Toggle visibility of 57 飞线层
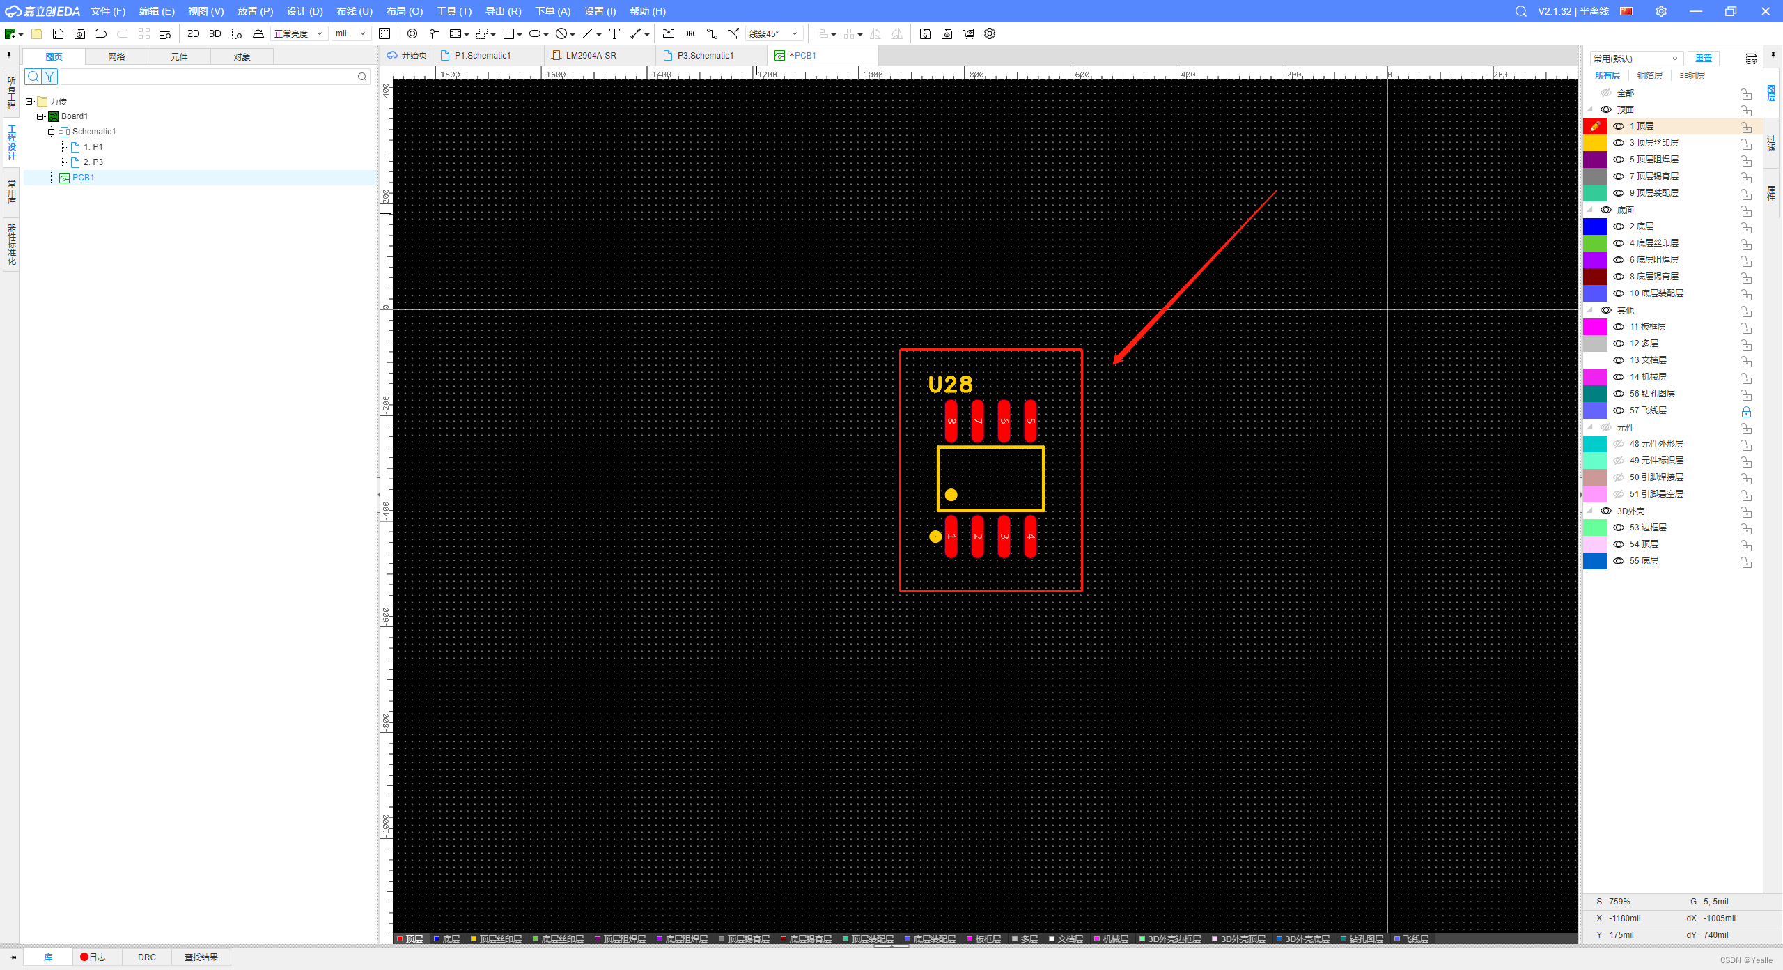This screenshot has width=1783, height=970. tap(1619, 410)
